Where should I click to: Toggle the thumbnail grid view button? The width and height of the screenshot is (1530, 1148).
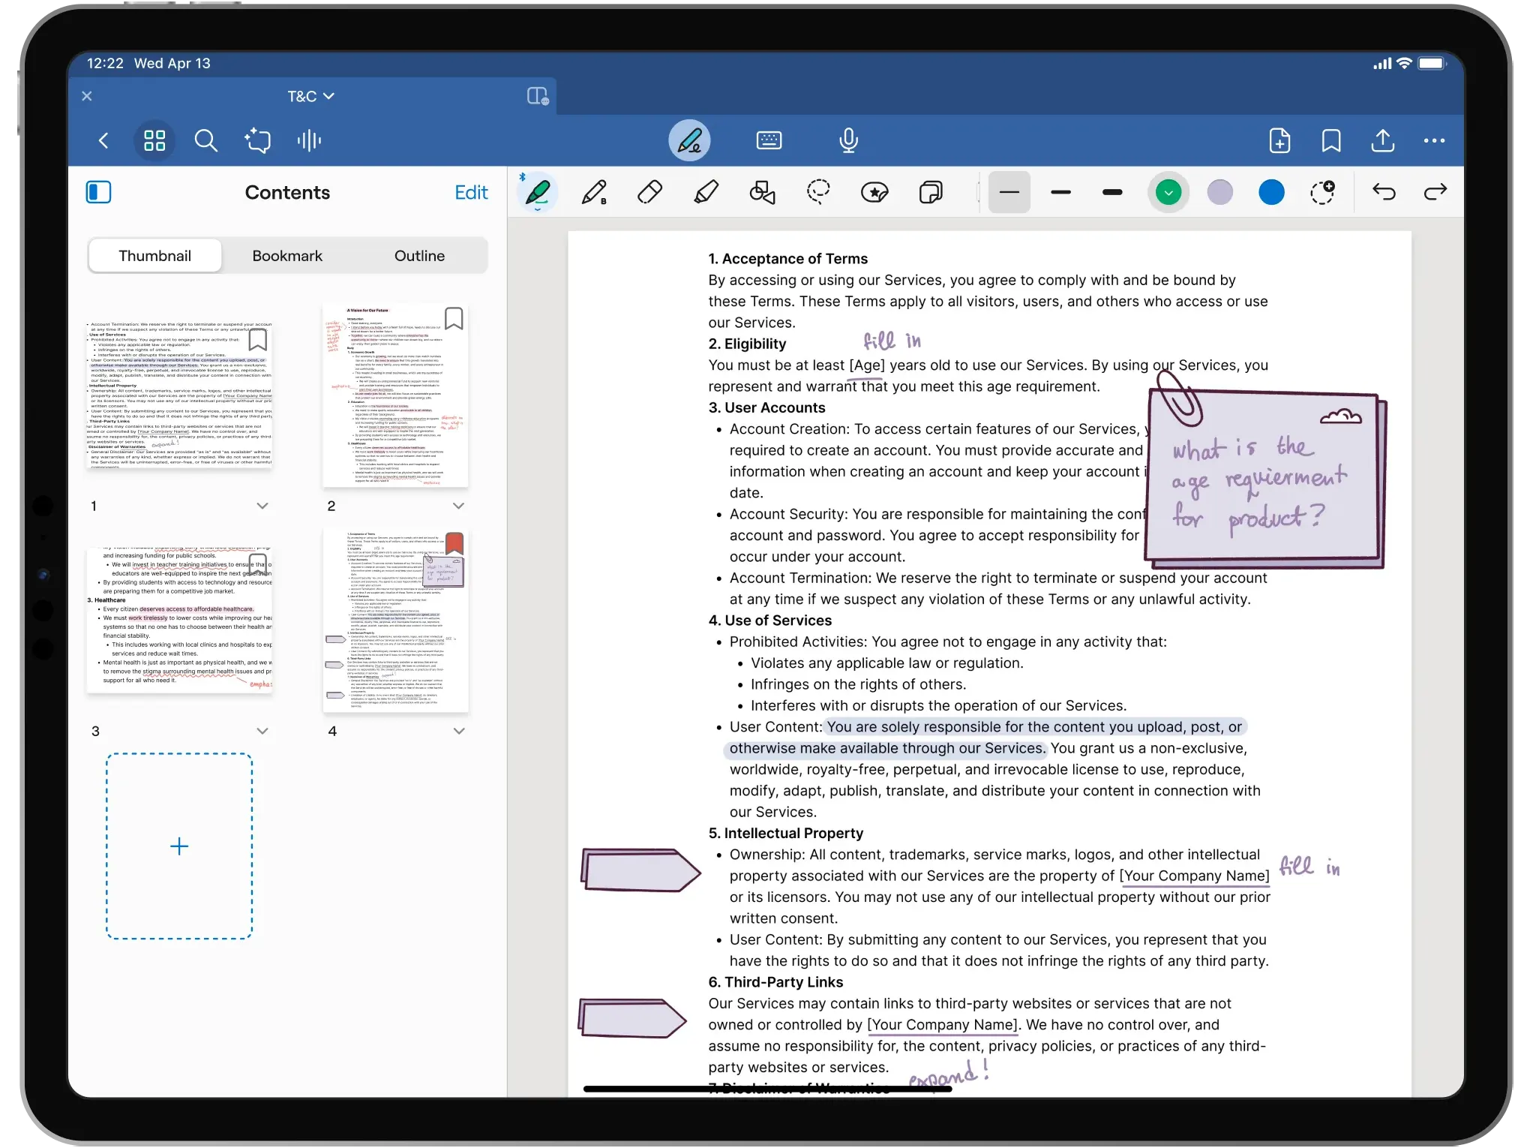(x=154, y=140)
